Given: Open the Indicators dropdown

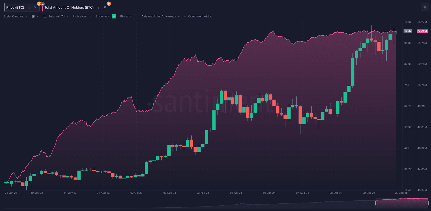Looking at the screenshot, I should click(x=82, y=16).
